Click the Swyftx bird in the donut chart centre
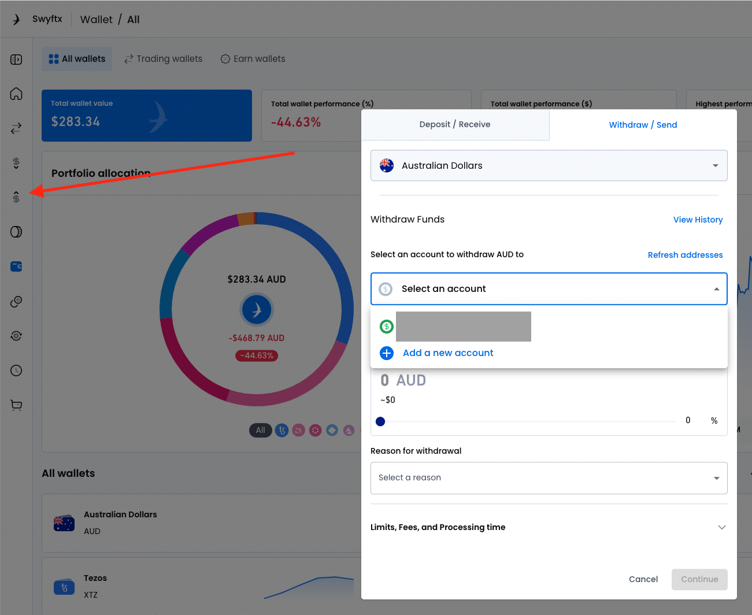752x615 pixels. click(257, 310)
